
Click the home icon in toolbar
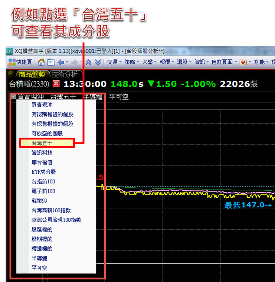pyautogui.click(x=41, y=62)
